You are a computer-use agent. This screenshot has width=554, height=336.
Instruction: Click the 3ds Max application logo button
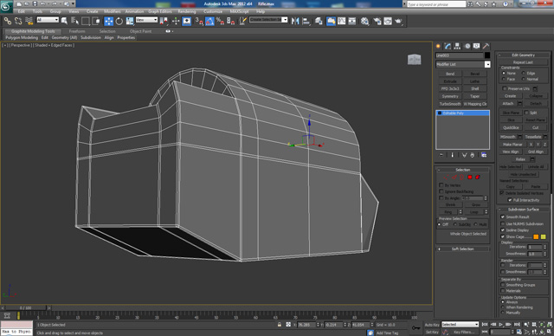pyautogui.click(x=6, y=6)
